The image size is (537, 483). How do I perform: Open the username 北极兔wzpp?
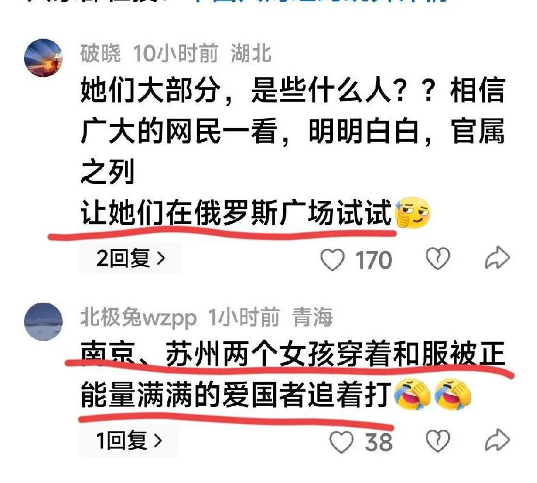point(139,317)
